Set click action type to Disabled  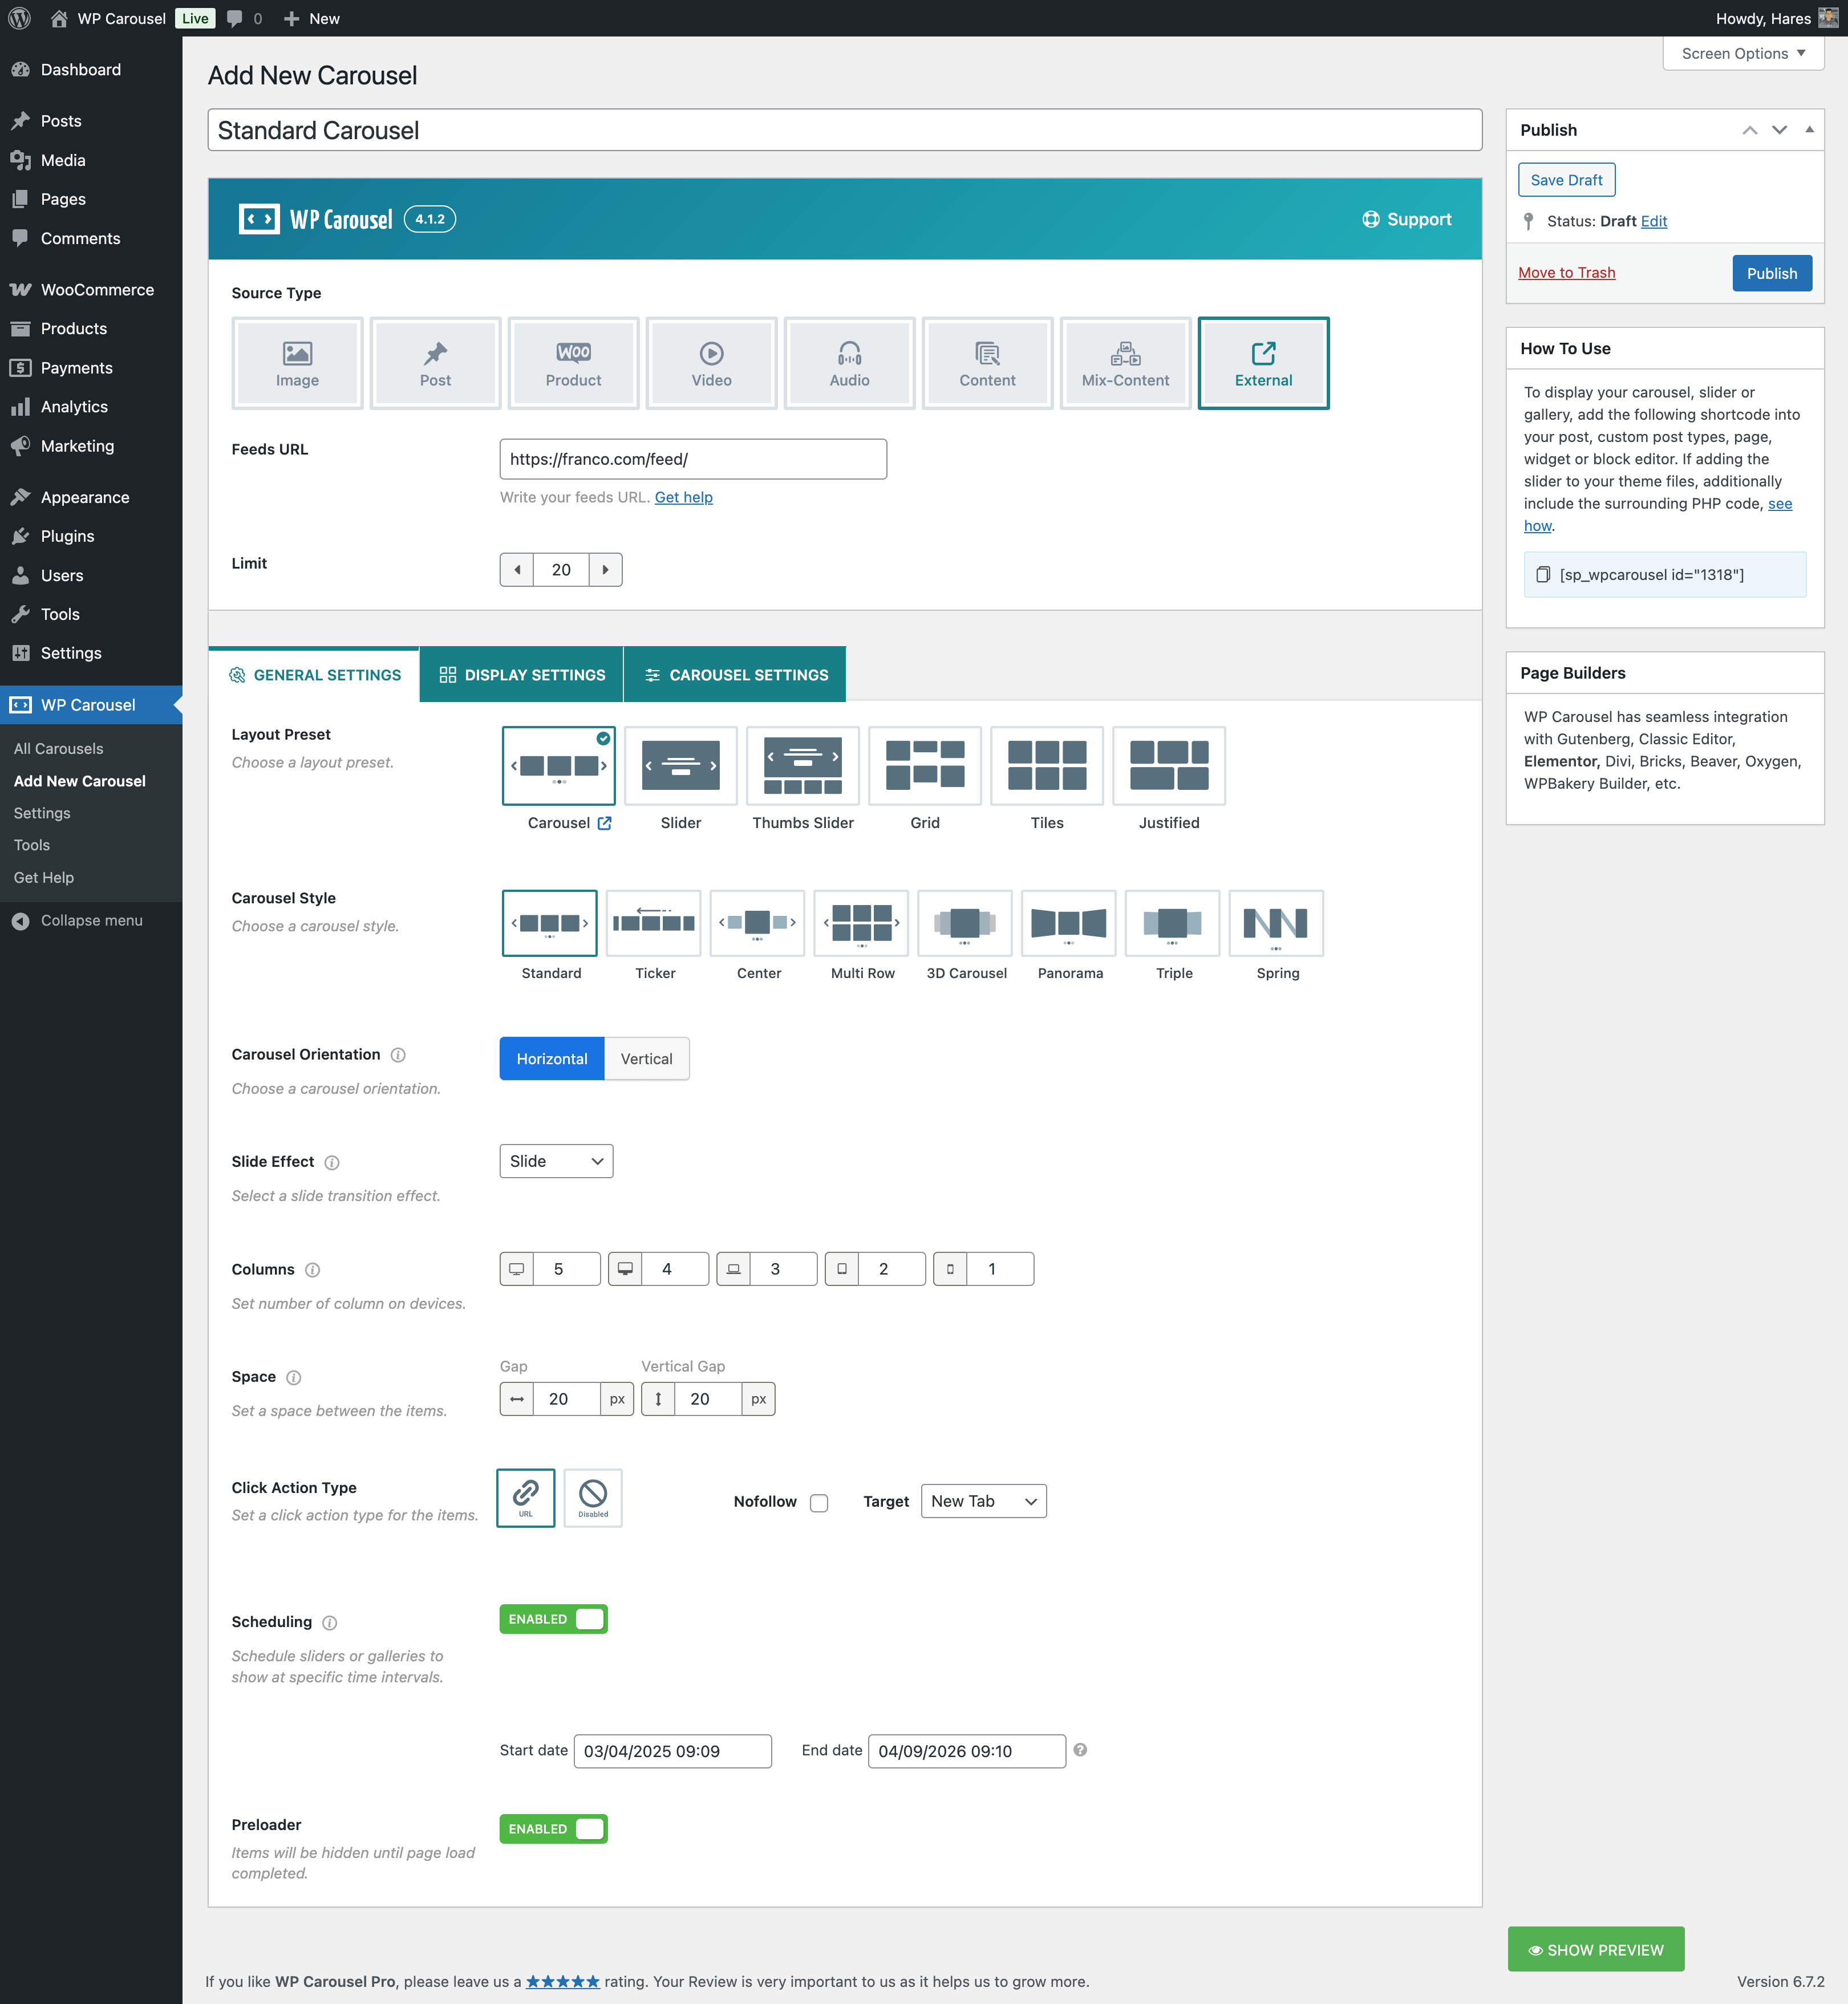tap(593, 1498)
